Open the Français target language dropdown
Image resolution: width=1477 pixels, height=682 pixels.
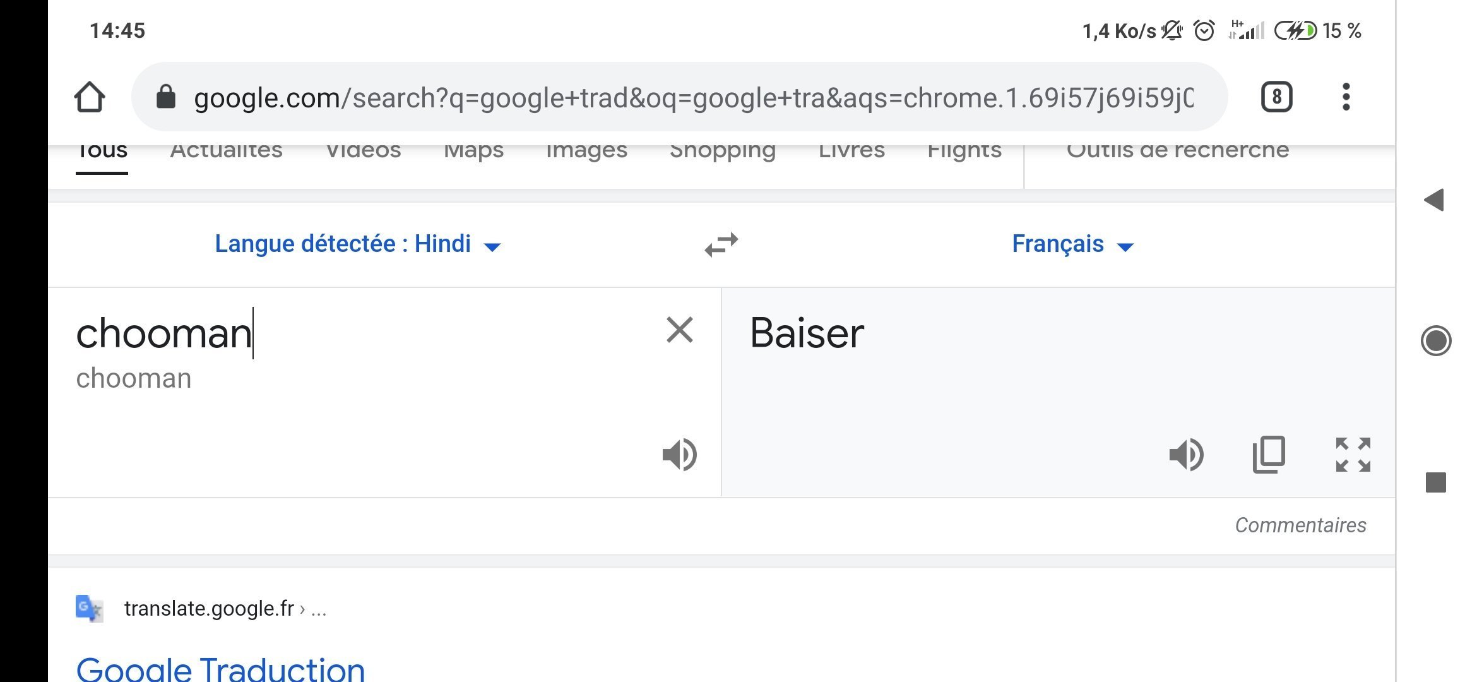1073,244
